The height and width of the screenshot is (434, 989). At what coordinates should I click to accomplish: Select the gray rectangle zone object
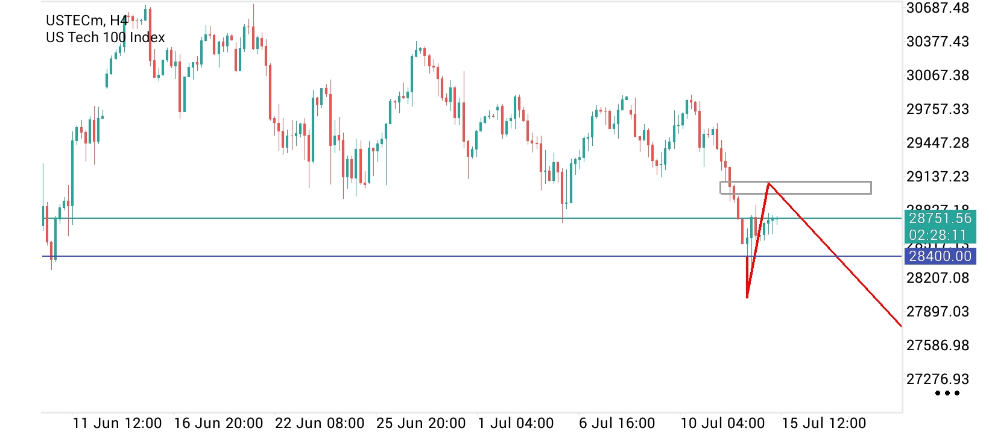click(795, 188)
